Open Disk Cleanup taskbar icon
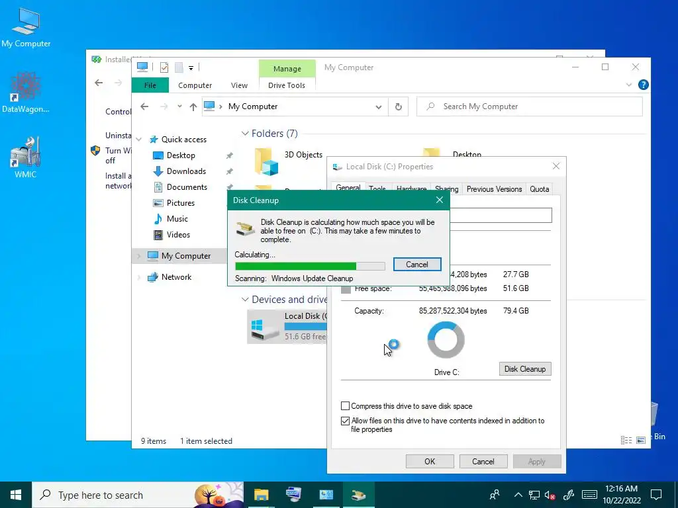This screenshot has width=678, height=508. 358,495
